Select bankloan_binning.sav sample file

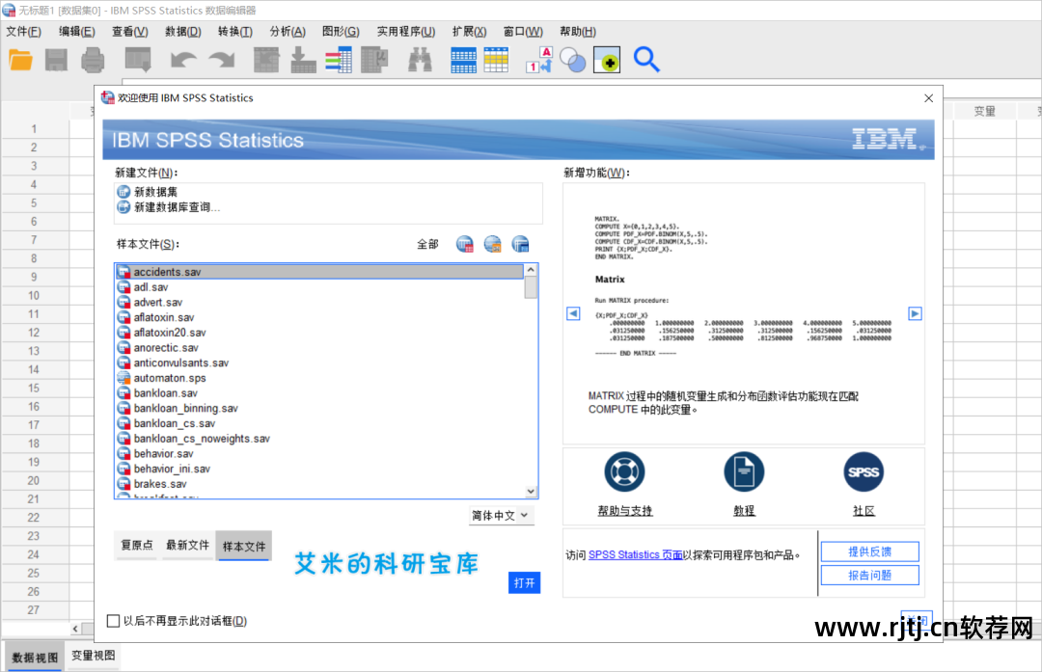(x=319, y=409)
